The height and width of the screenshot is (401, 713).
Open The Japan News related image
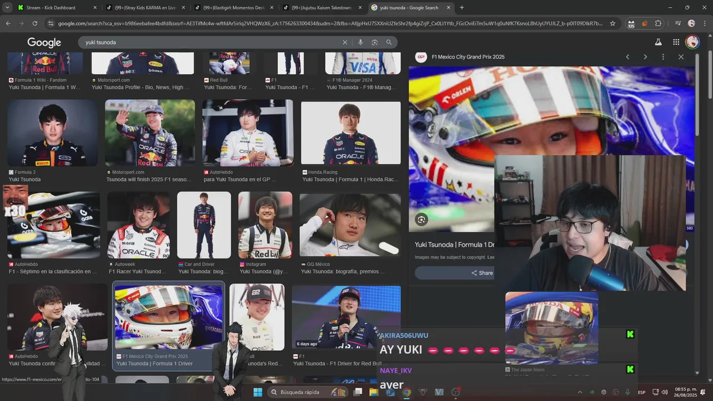point(551,329)
